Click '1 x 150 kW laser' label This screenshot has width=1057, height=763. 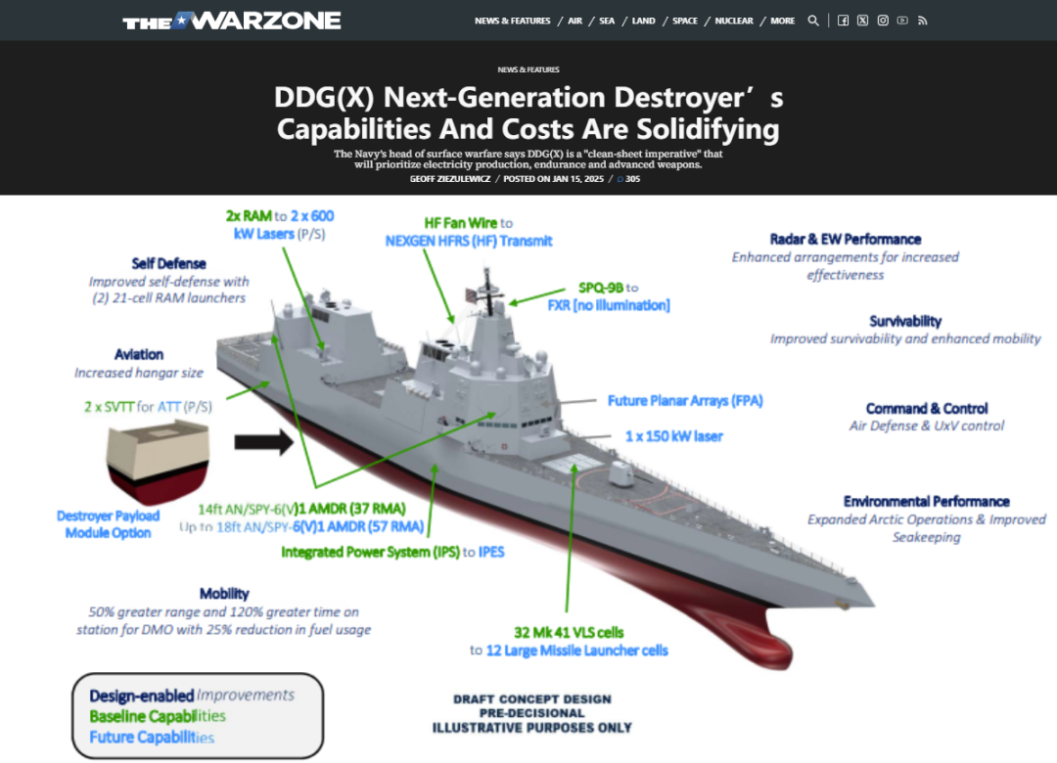[x=674, y=437]
